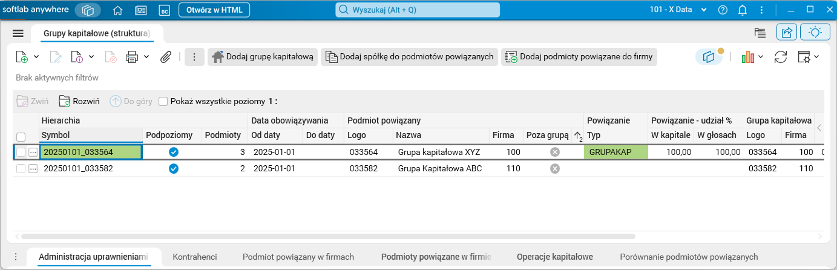Open the three-dot menu left of bottom tabs

click(x=16, y=257)
